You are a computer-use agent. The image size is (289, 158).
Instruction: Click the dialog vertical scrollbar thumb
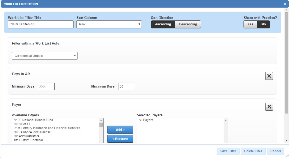(x=286, y=63)
